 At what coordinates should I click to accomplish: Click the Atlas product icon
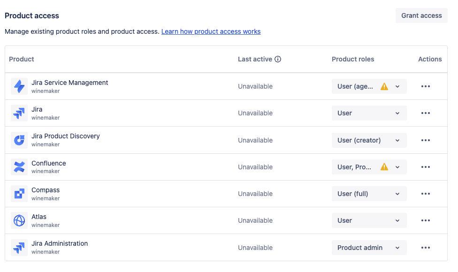click(x=19, y=220)
